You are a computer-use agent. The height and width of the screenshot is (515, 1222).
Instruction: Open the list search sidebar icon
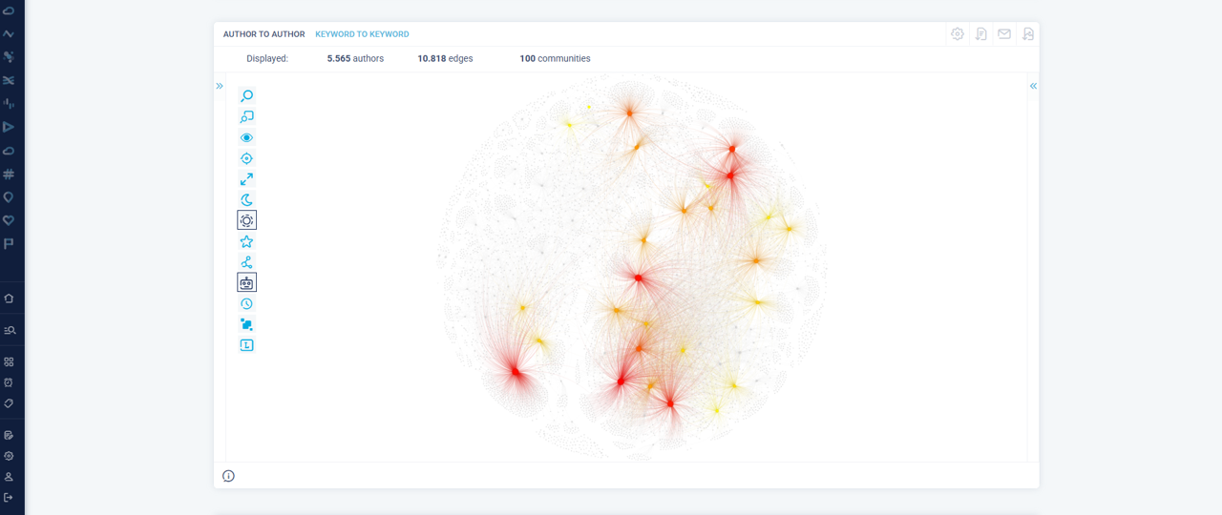pos(9,331)
